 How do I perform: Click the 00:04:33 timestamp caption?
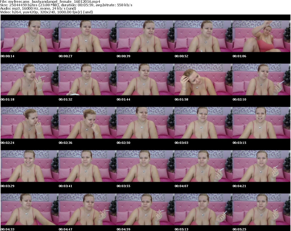7,229
